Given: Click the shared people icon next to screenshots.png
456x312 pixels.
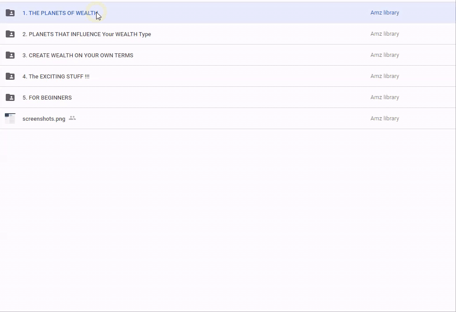Looking at the screenshot, I should coord(72,118).
